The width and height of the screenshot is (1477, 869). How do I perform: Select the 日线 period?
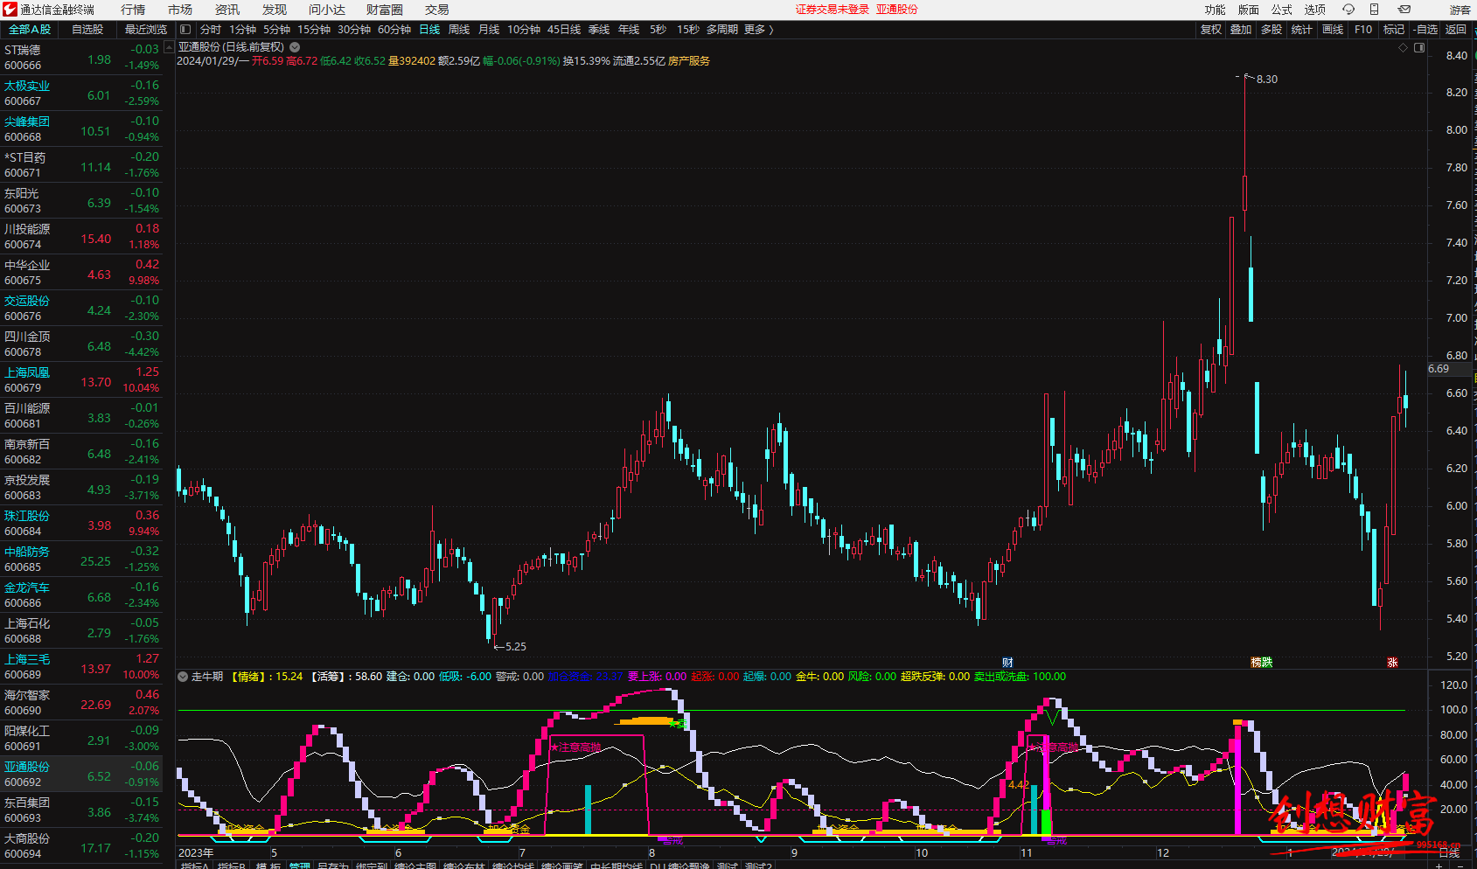(429, 30)
